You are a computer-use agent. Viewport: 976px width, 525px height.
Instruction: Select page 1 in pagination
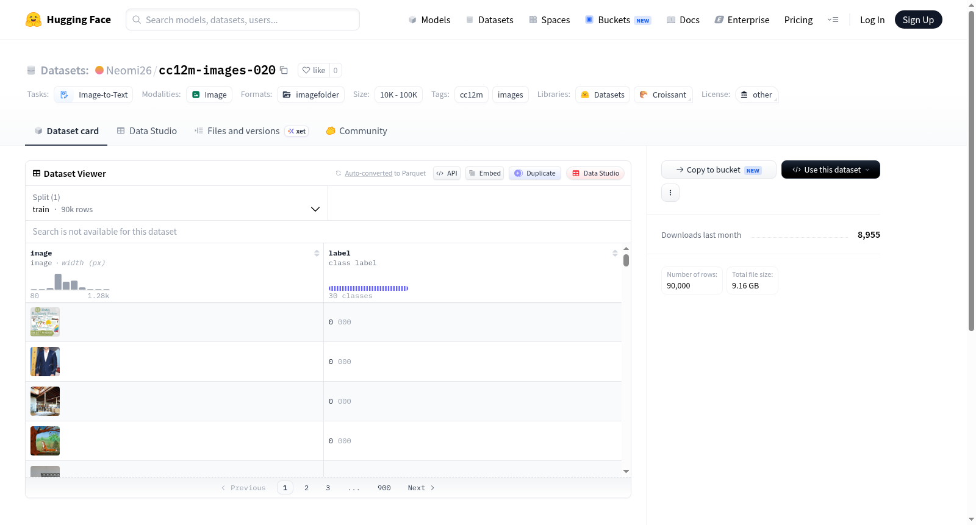tap(285, 488)
